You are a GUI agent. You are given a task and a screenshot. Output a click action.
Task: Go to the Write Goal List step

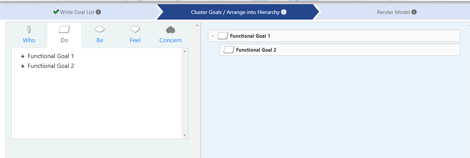[77, 12]
